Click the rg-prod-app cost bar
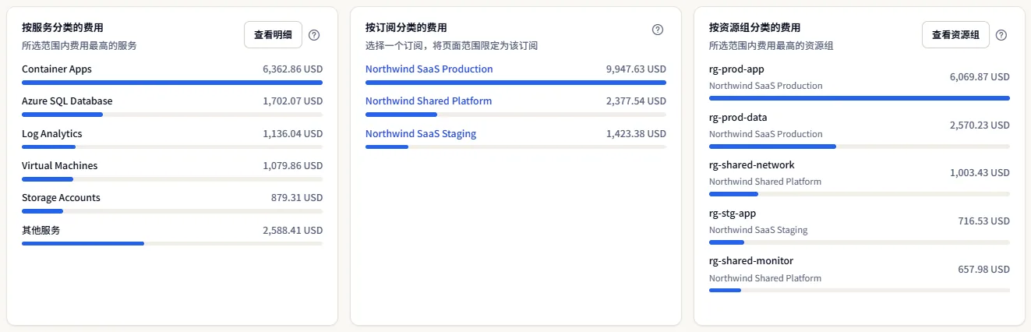The height and width of the screenshot is (332, 1031). click(x=860, y=98)
